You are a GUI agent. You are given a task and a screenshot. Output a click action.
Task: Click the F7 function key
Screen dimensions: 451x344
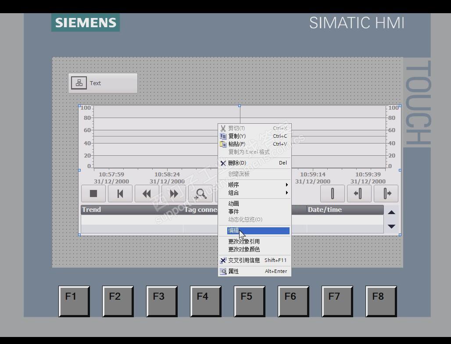[x=337, y=301]
